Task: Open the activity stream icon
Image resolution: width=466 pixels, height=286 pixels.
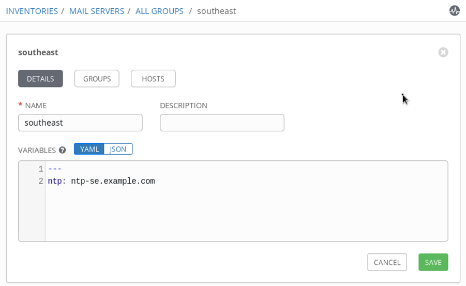Action: click(455, 11)
